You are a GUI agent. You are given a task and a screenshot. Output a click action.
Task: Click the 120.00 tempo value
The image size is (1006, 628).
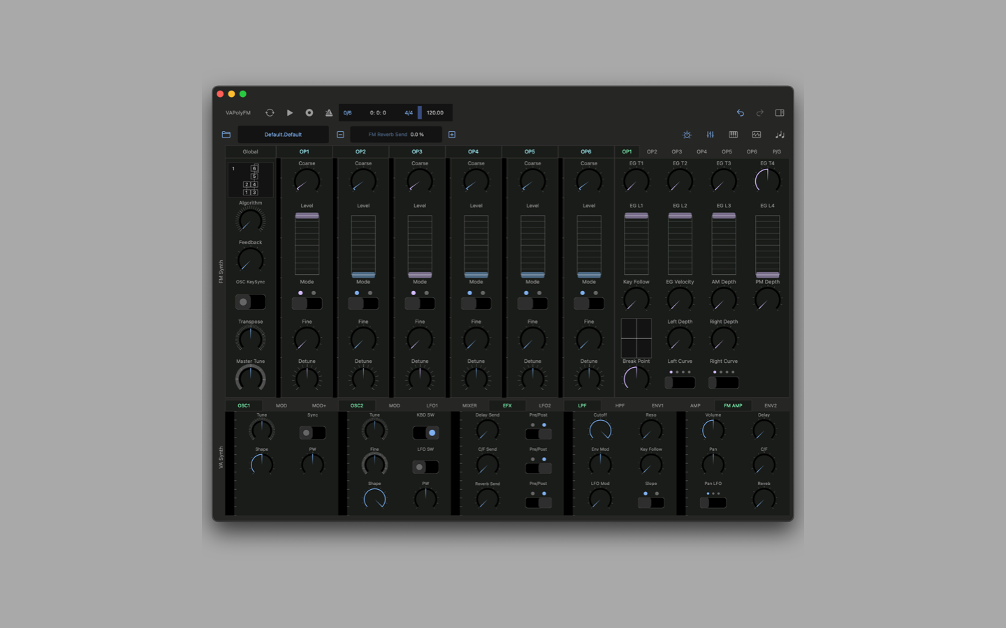coord(435,112)
